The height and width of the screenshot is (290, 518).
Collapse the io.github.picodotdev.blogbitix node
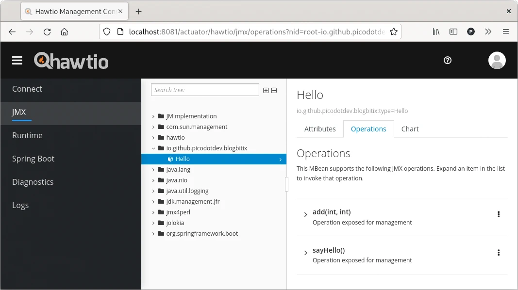tap(154, 148)
